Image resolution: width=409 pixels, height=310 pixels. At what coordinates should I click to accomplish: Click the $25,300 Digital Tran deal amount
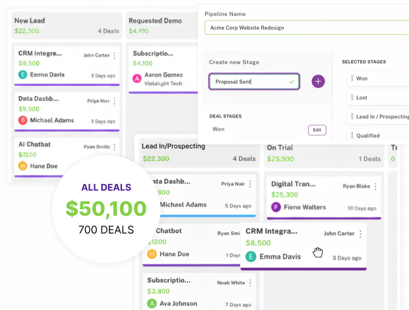(284, 195)
